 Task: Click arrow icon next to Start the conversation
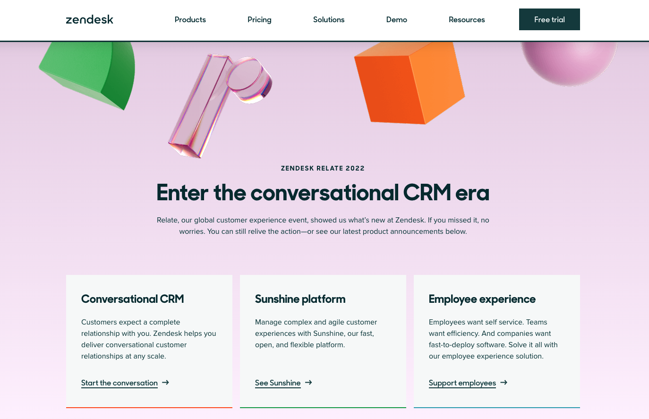click(165, 382)
